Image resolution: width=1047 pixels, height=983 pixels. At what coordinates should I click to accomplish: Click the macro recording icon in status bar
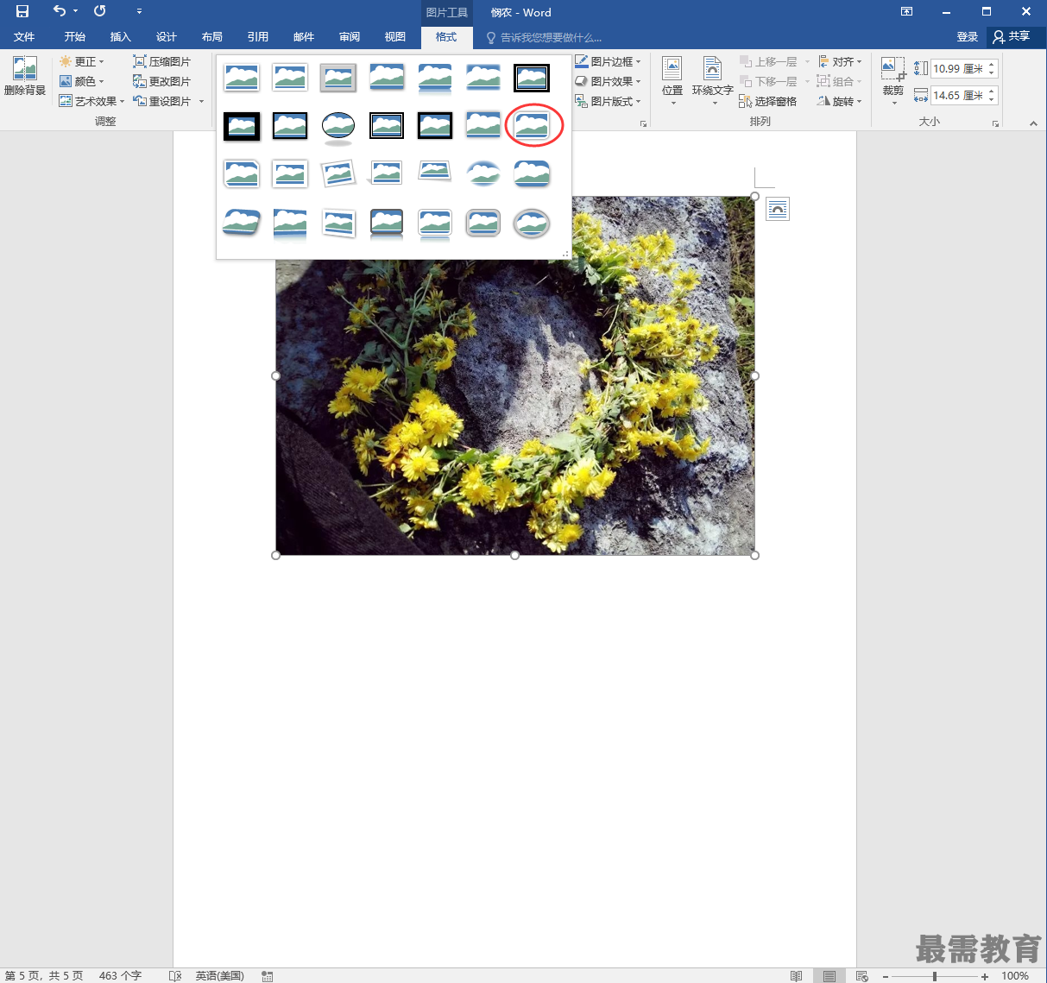pos(268,976)
